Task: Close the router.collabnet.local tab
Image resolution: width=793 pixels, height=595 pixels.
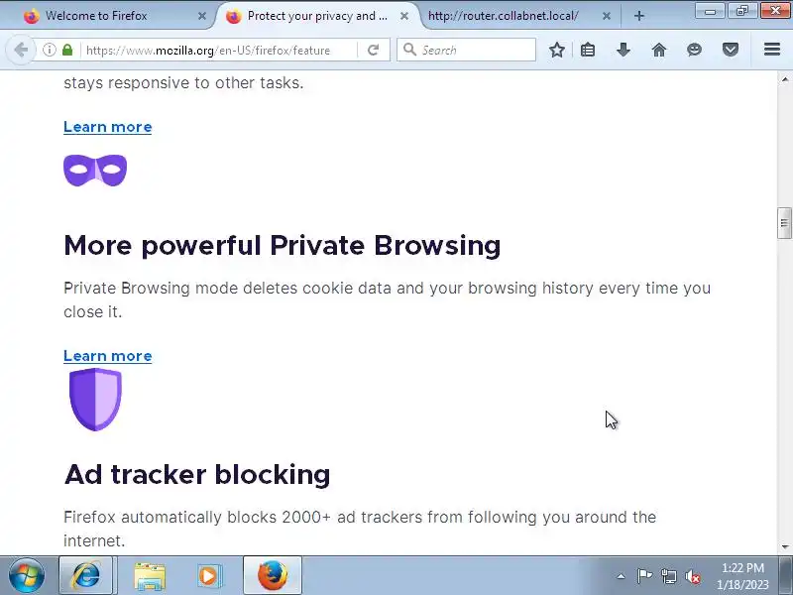Action: tap(607, 16)
